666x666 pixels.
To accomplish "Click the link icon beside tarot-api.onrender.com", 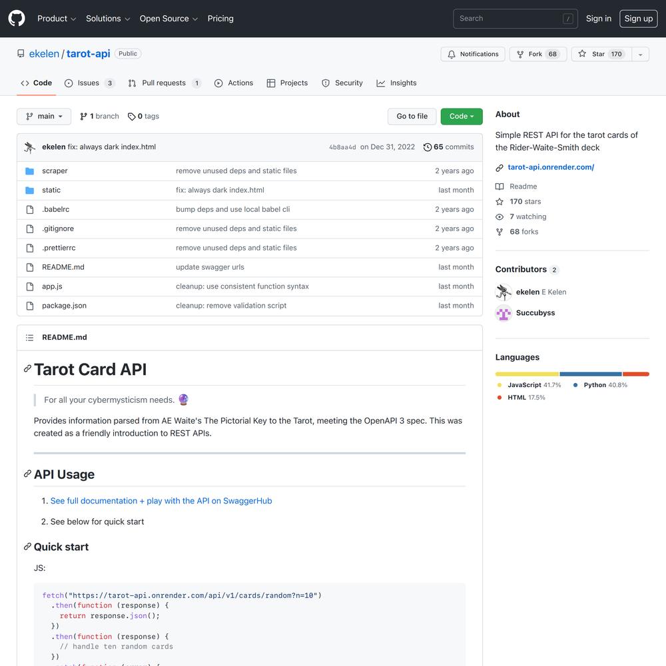I will coord(499,168).
